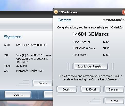125x106 pixels.
Task: Select the 14604 3DMarks score text
Action: coord(91,34)
